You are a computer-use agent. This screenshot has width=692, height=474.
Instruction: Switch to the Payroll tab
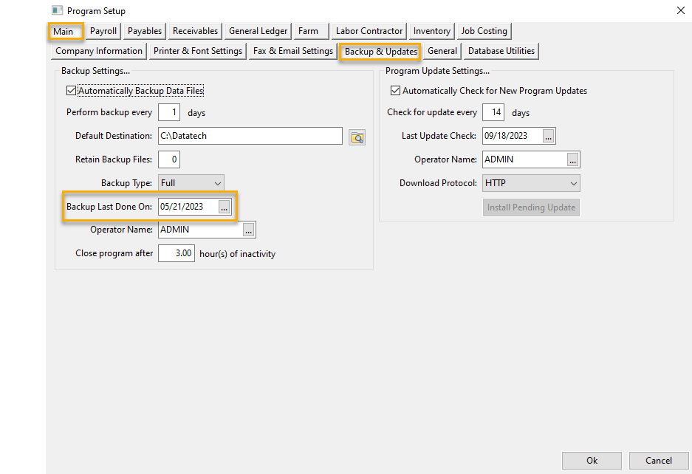tap(103, 31)
